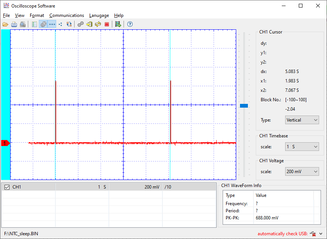Toggle the connected dots line-mode button
This screenshot has width=327, height=239.
pyautogui.click(x=52, y=24)
